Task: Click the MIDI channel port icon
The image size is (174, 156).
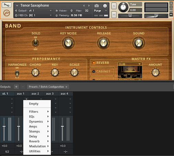Action: 16,15
